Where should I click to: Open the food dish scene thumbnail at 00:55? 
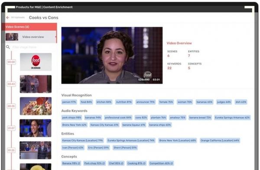36,106
